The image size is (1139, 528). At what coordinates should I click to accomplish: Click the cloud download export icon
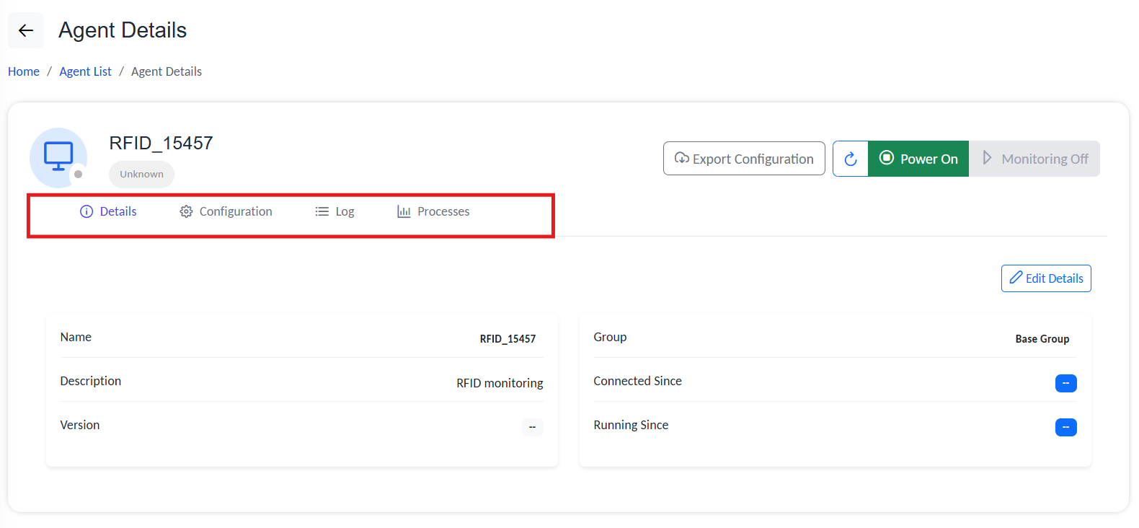tap(681, 158)
